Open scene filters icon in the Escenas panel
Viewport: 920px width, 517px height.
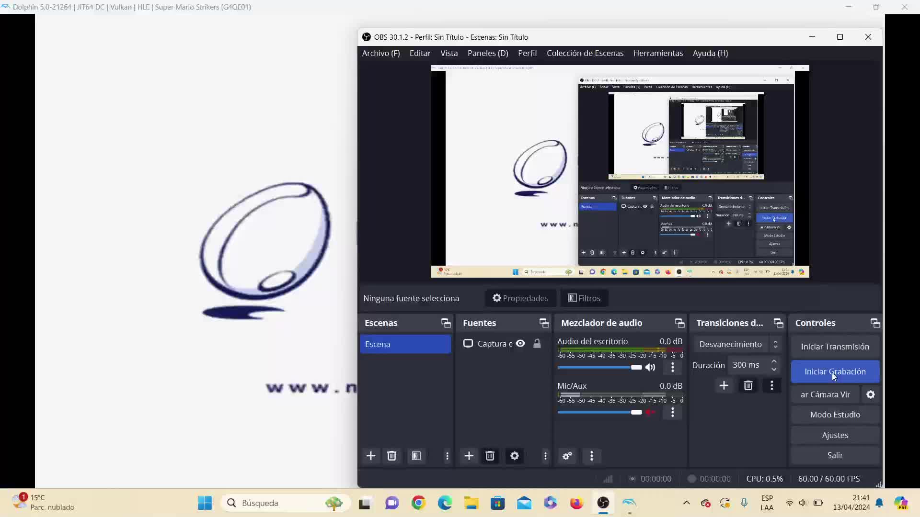tap(416, 456)
